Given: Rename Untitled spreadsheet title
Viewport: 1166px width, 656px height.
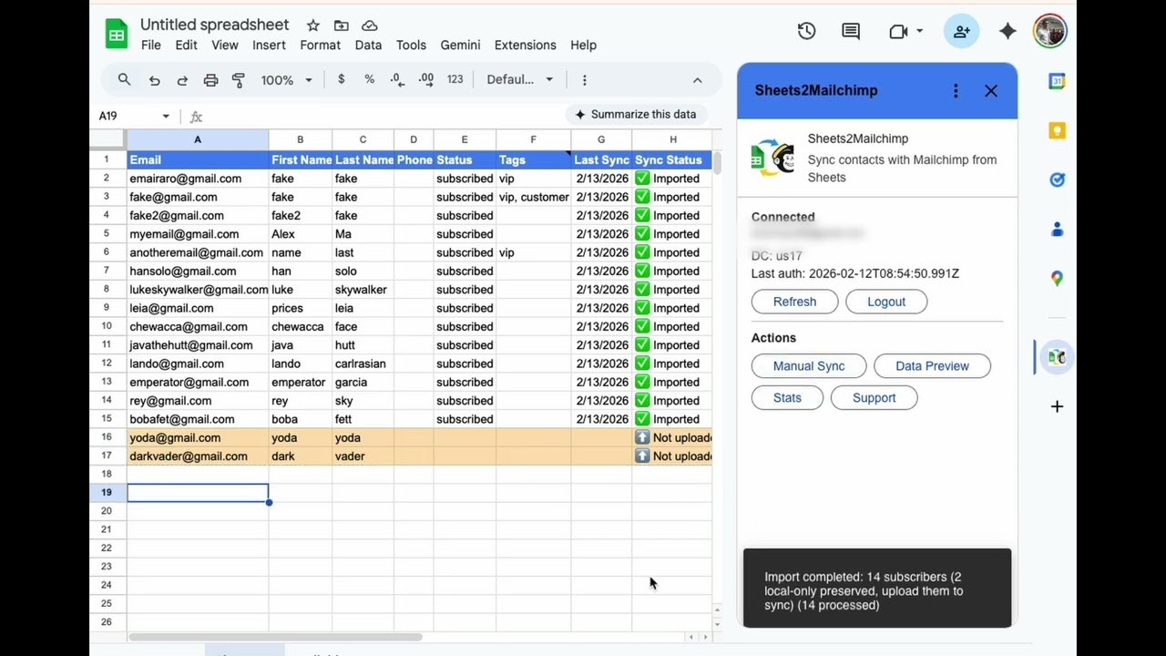Looking at the screenshot, I should click(215, 25).
